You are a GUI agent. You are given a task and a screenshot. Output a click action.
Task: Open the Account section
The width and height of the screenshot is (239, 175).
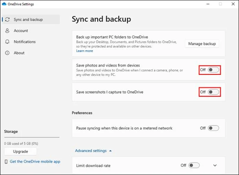pos(31,30)
